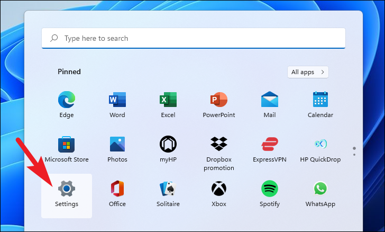Launch Microsoft Store

[67, 144]
